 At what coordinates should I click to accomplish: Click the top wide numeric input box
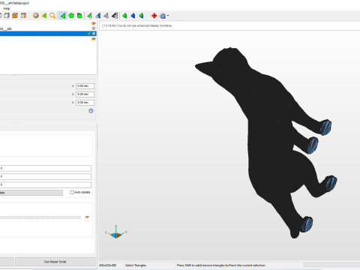pos(46,168)
